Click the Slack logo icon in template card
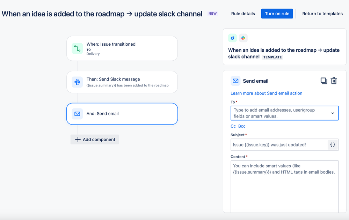 pyautogui.click(x=243, y=38)
